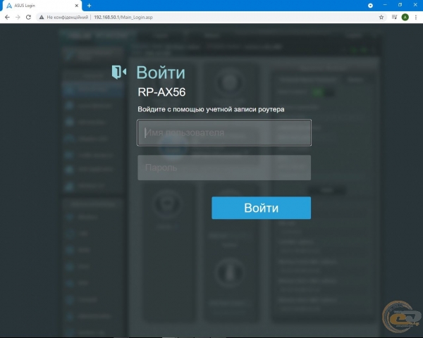Click the blue Войти login button
This screenshot has height=338, width=423.
pyautogui.click(x=261, y=208)
